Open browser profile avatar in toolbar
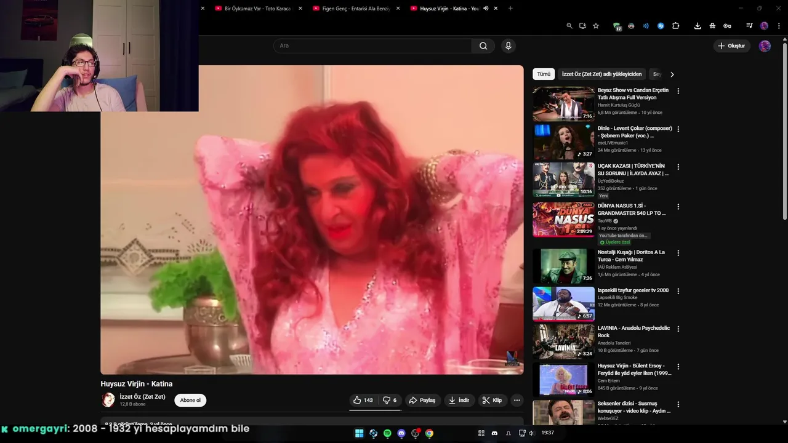Image resolution: width=788 pixels, height=443 pixels. coord(764,26)
